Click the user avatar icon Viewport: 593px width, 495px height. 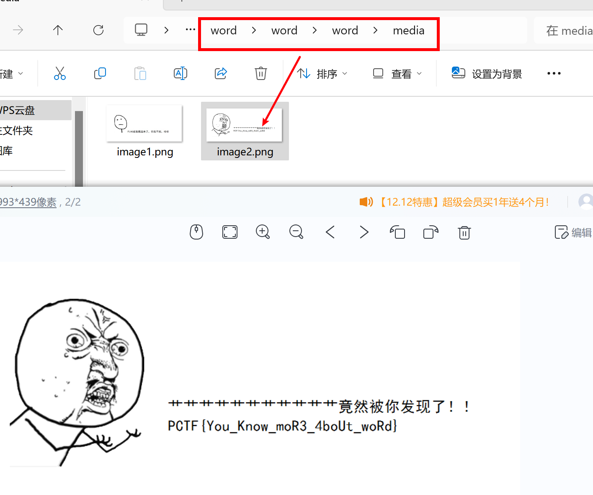point(585,202)
